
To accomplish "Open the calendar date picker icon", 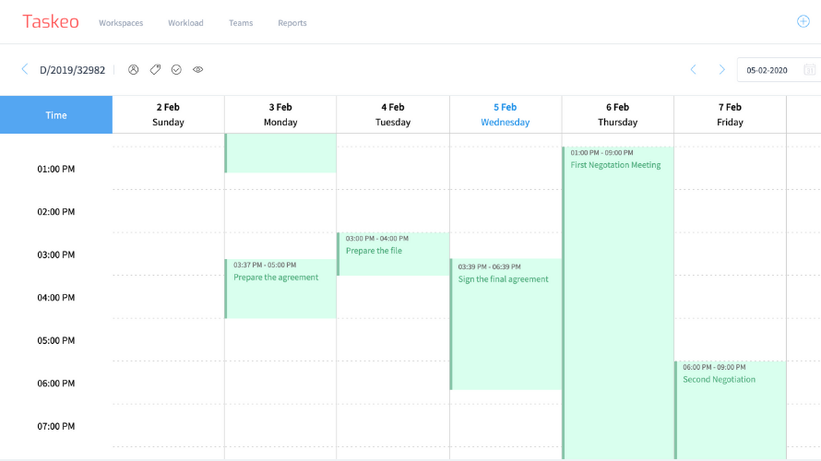I will pyautogui.click(x=809, y=70).
